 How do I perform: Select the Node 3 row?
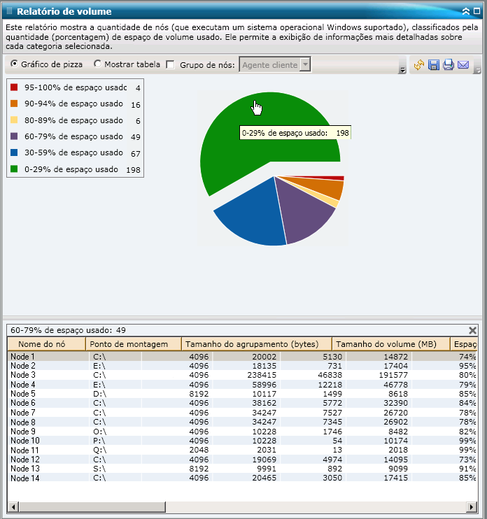pos(242,375)
